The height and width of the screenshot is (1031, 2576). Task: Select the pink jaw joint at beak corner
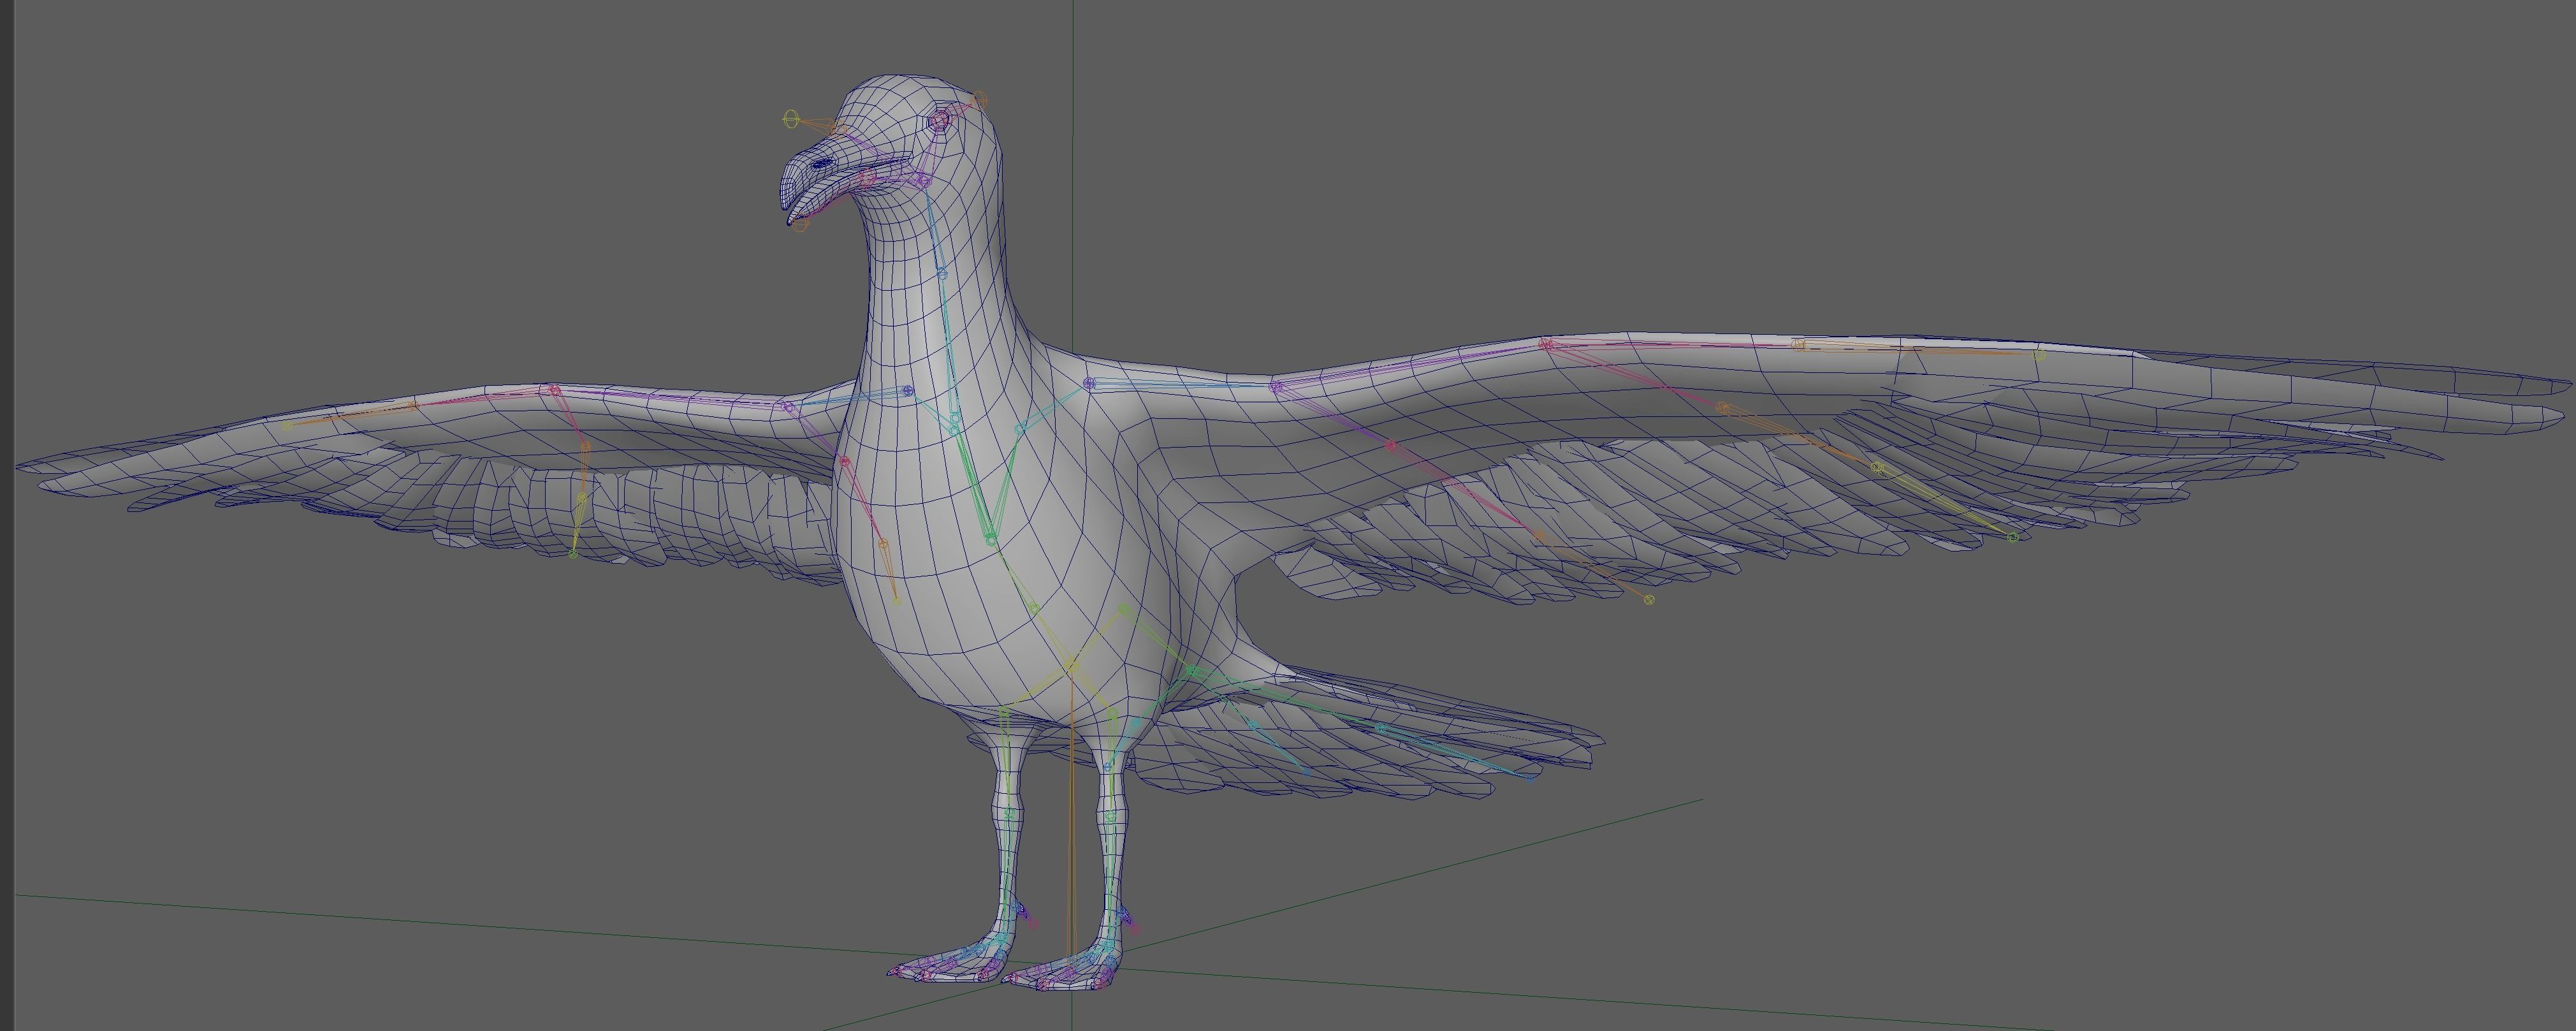(x=868, y=177)
